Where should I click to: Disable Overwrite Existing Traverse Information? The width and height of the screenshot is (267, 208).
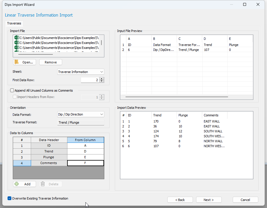coord(9,198)
